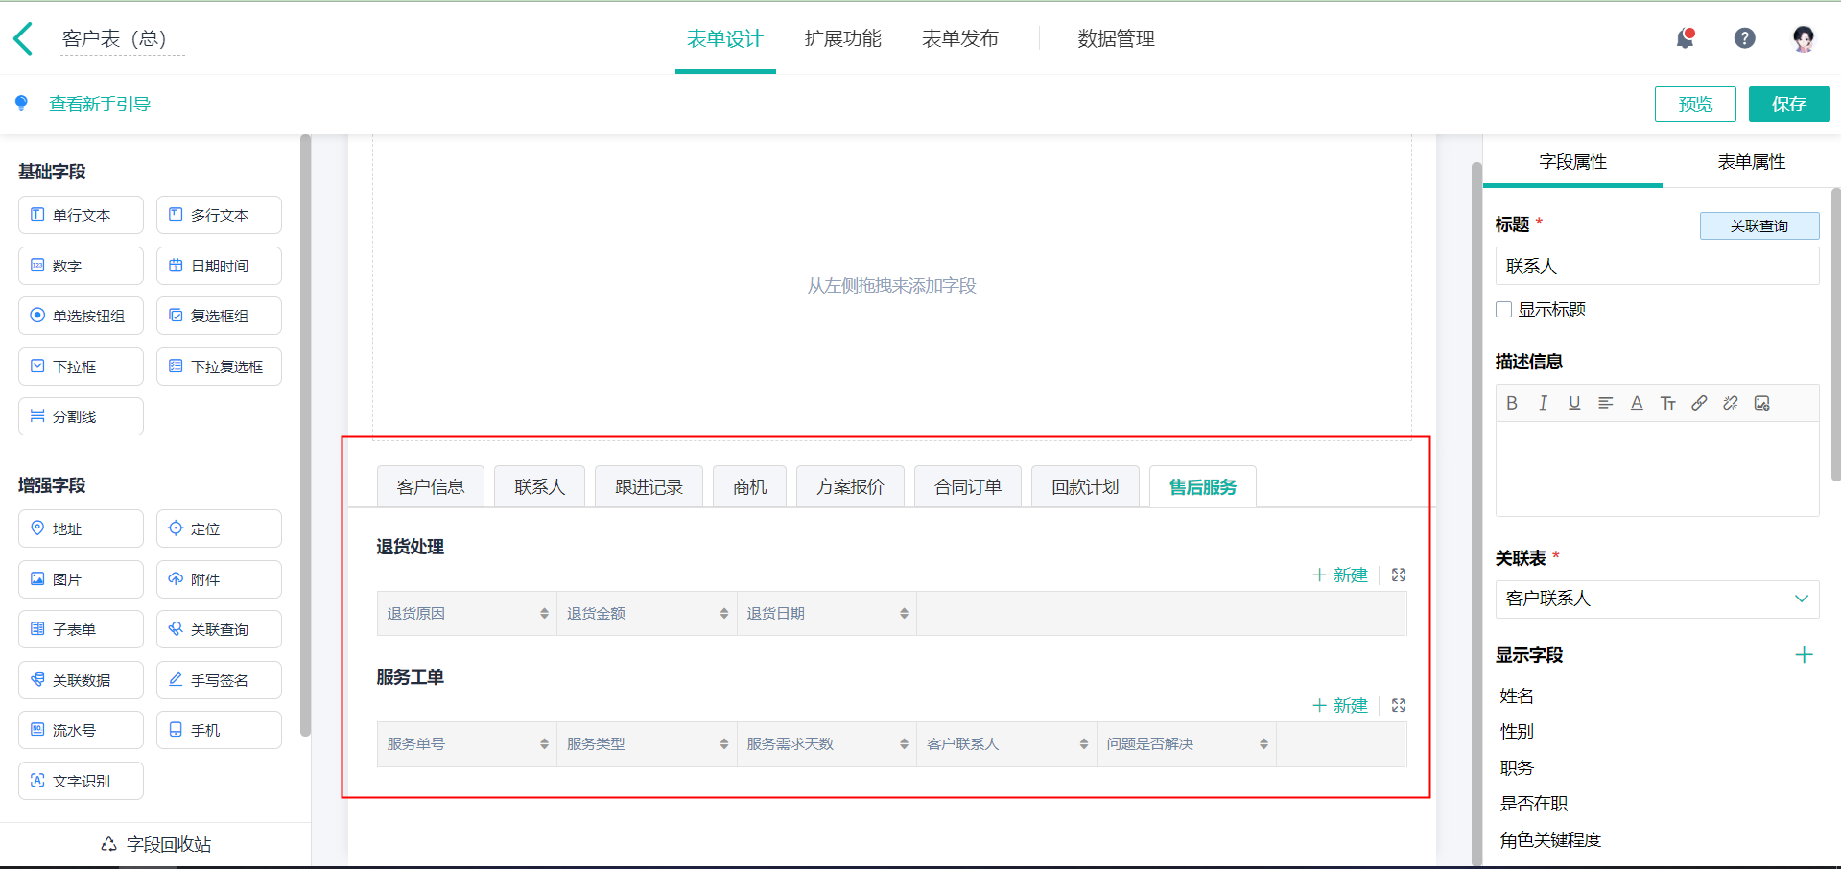Add a display field with the plus icon
The width and height of the screenshot is (1841, 869).
(1804, 655)
